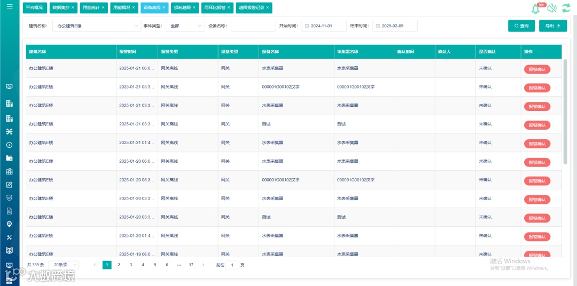This screenshot has width=577, height=286.
Task: Go to page 5 of results
Action: (155, 265)
